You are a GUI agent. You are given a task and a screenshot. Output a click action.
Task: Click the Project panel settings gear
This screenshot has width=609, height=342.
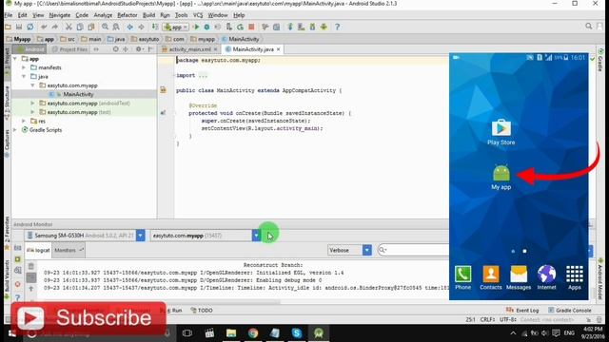point(138,49)
